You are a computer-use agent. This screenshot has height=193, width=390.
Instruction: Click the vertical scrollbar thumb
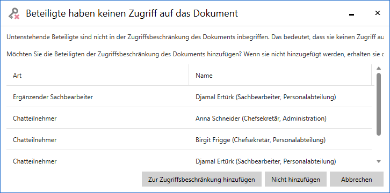pyautogui.click(x=379, y=104)
